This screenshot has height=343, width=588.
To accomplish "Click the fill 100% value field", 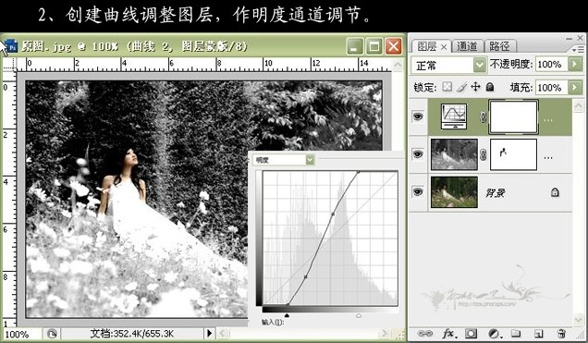I will (550, 88).
